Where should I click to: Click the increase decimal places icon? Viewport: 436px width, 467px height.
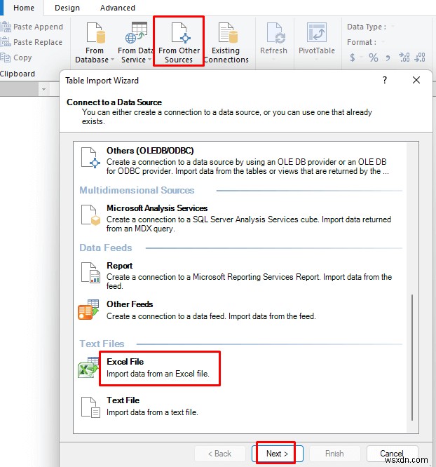[x=404, y=57]
